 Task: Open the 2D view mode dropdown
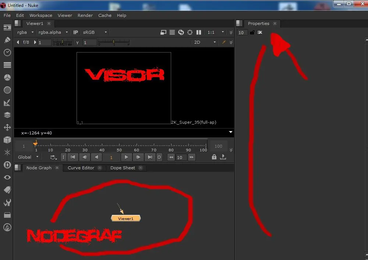(x=205, y=42)
